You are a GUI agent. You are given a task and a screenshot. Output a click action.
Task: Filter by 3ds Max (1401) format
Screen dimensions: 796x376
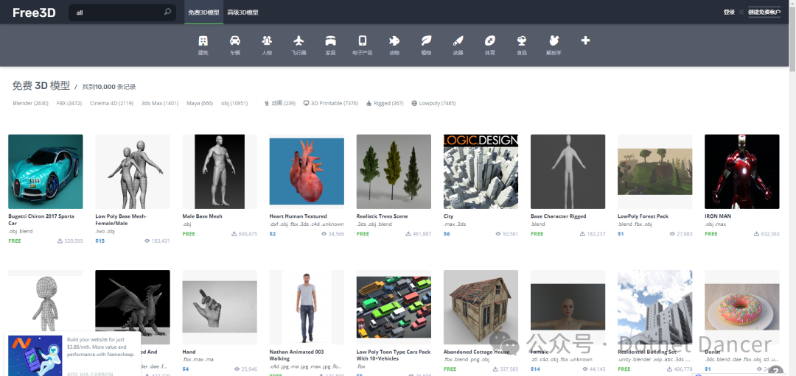[x=160, y=103]
